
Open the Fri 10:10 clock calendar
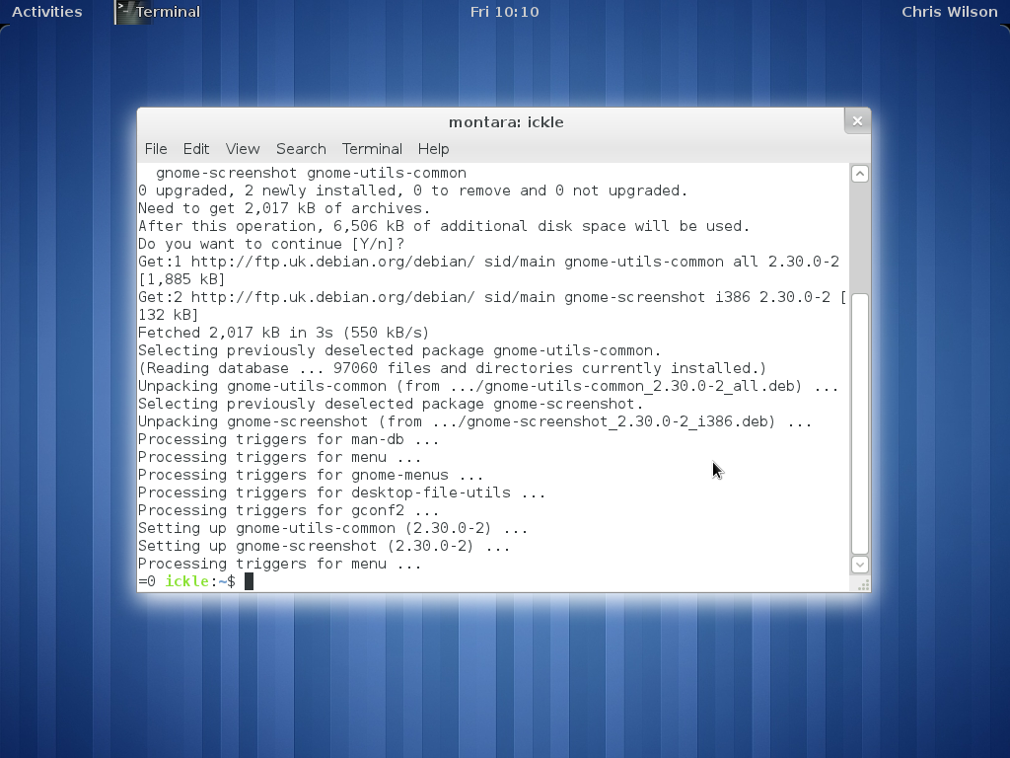click(x=504, y=12)
